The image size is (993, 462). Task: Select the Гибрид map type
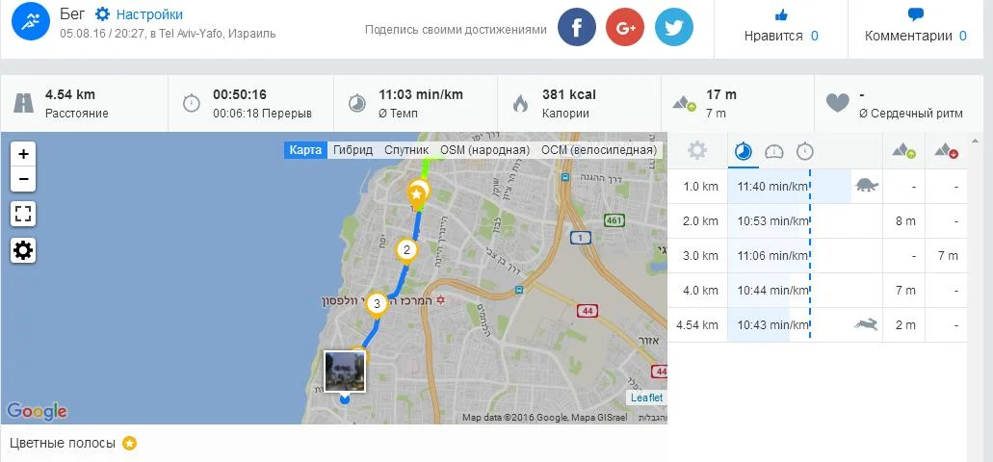click(353, 150)
